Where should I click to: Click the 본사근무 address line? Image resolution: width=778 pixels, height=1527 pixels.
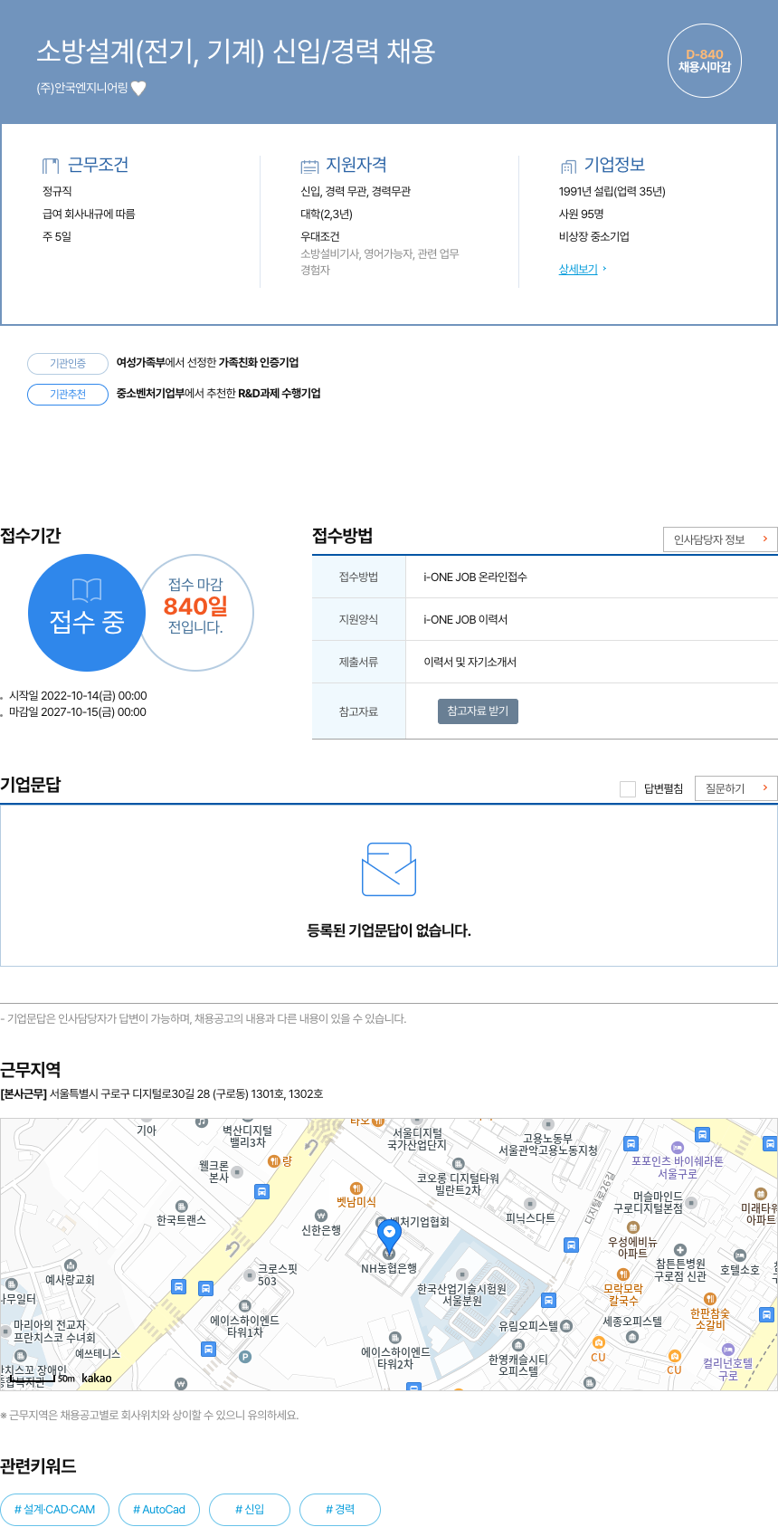[162, 1093]
